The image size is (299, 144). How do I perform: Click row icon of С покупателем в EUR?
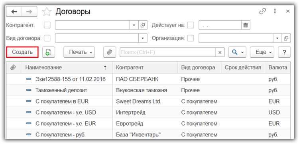(29, 101)
